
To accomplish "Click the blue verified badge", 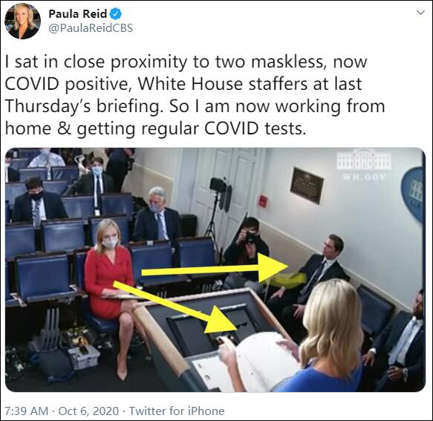I will [x=116, y=14].
